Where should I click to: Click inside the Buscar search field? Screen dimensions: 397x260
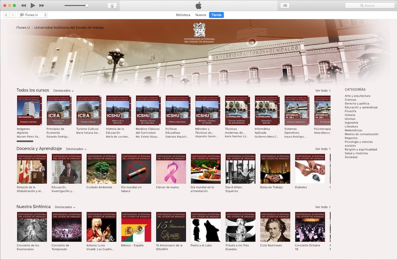pos(369,5)
